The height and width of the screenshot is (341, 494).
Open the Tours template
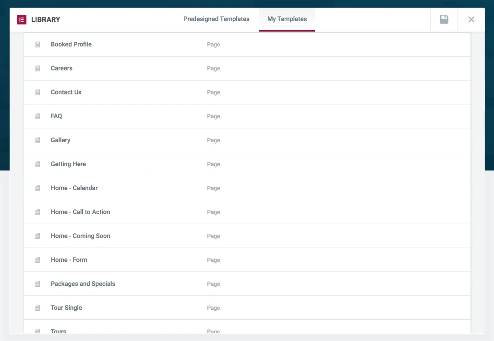pyautogui.click(x=58, y=330)
